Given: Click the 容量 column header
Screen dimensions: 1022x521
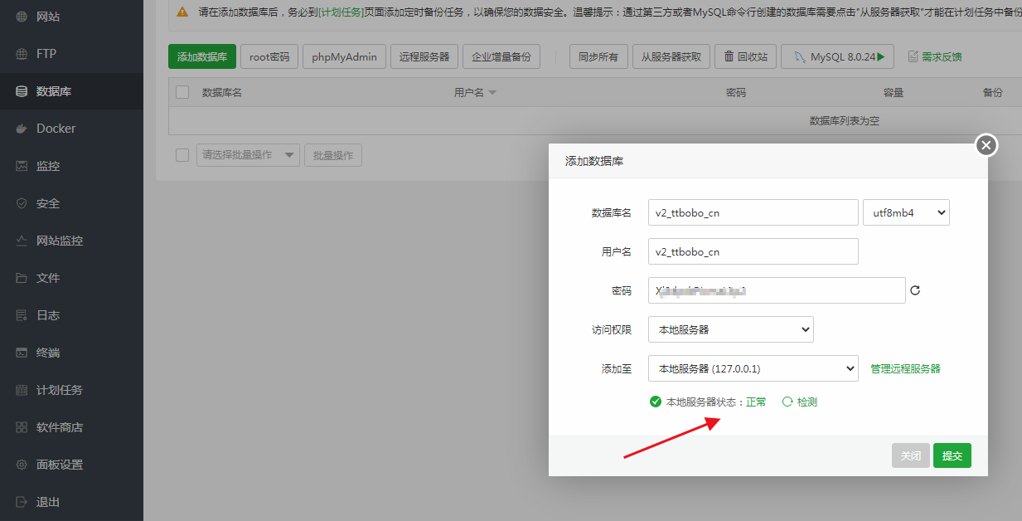Looking at the screenshot, I should point(894,92).
